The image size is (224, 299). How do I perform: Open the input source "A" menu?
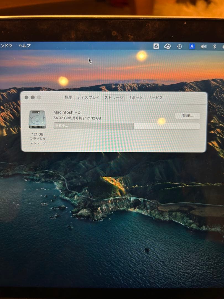click(x=192, y=46)
